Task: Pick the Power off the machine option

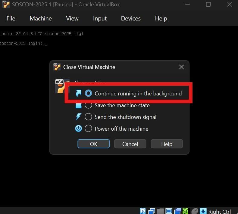Action: 88,129
